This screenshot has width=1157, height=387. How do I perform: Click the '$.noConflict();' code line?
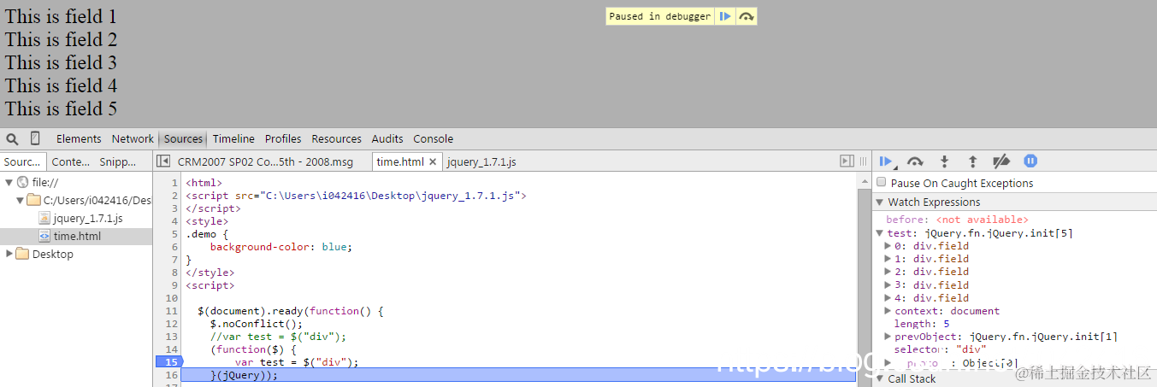point(257,324)
